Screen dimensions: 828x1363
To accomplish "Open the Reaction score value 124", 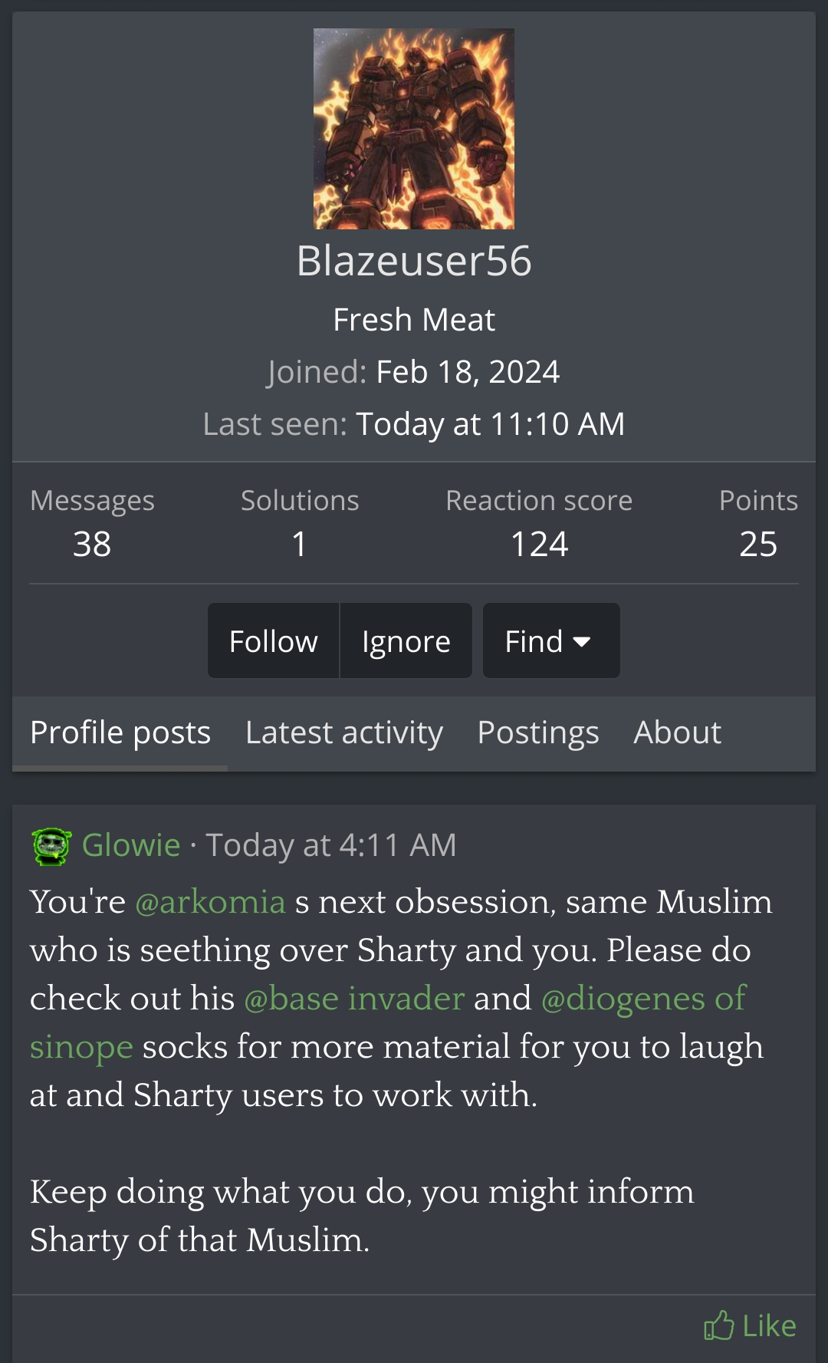I will point(539,544).
